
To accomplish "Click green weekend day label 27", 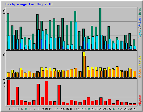I will pyautogui.click(x=117, y=109).
